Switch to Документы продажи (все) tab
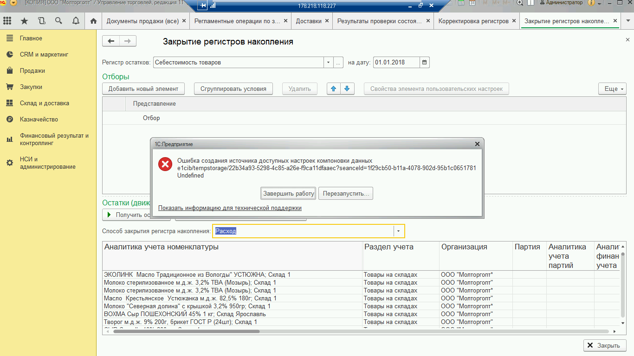 (x=146, y=21)
